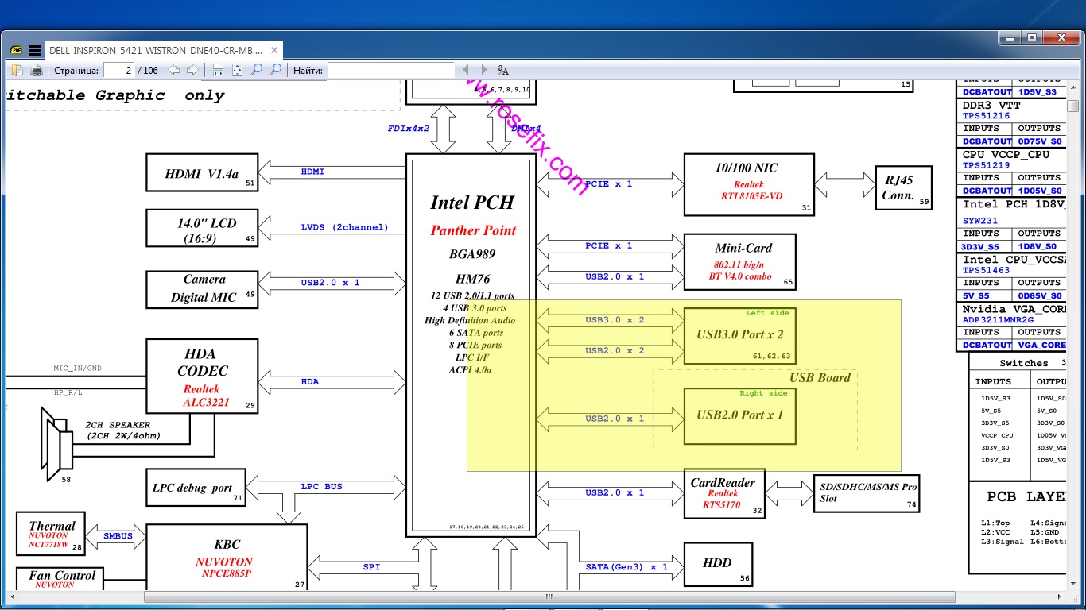Click the SumatraPDF logo icon
1086x610 pixels.
coord(17,50)
